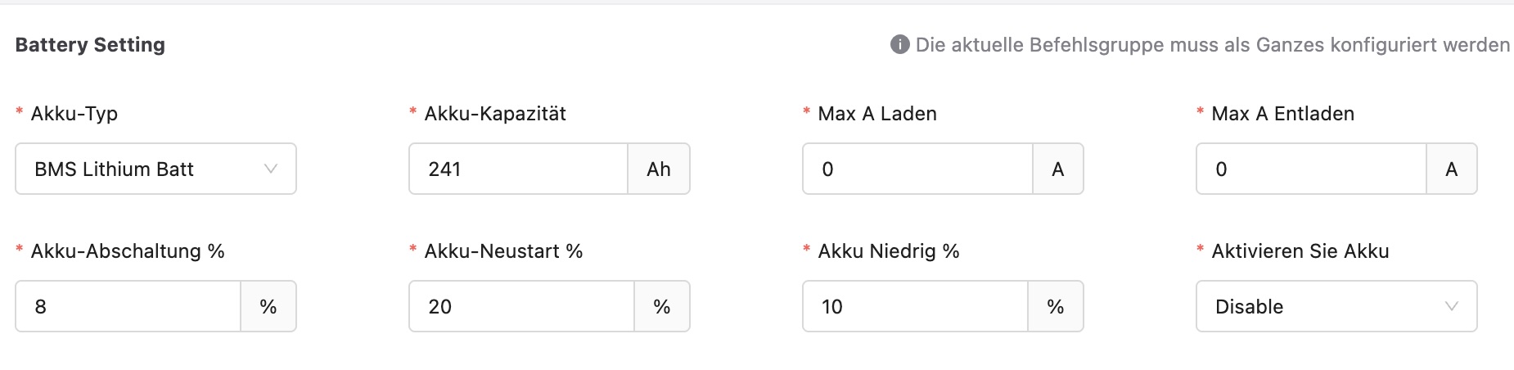Click the chevron arrow in Disable selector
Image resolution: width=1514 pixels, height=370 pixels.
(1452, 307)
